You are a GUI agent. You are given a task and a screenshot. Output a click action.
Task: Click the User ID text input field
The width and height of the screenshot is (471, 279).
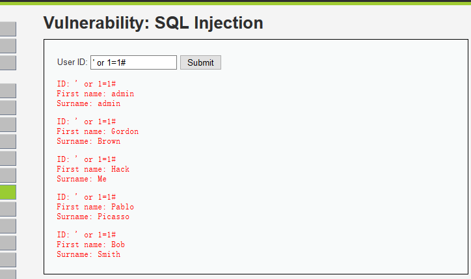(133, 62)
